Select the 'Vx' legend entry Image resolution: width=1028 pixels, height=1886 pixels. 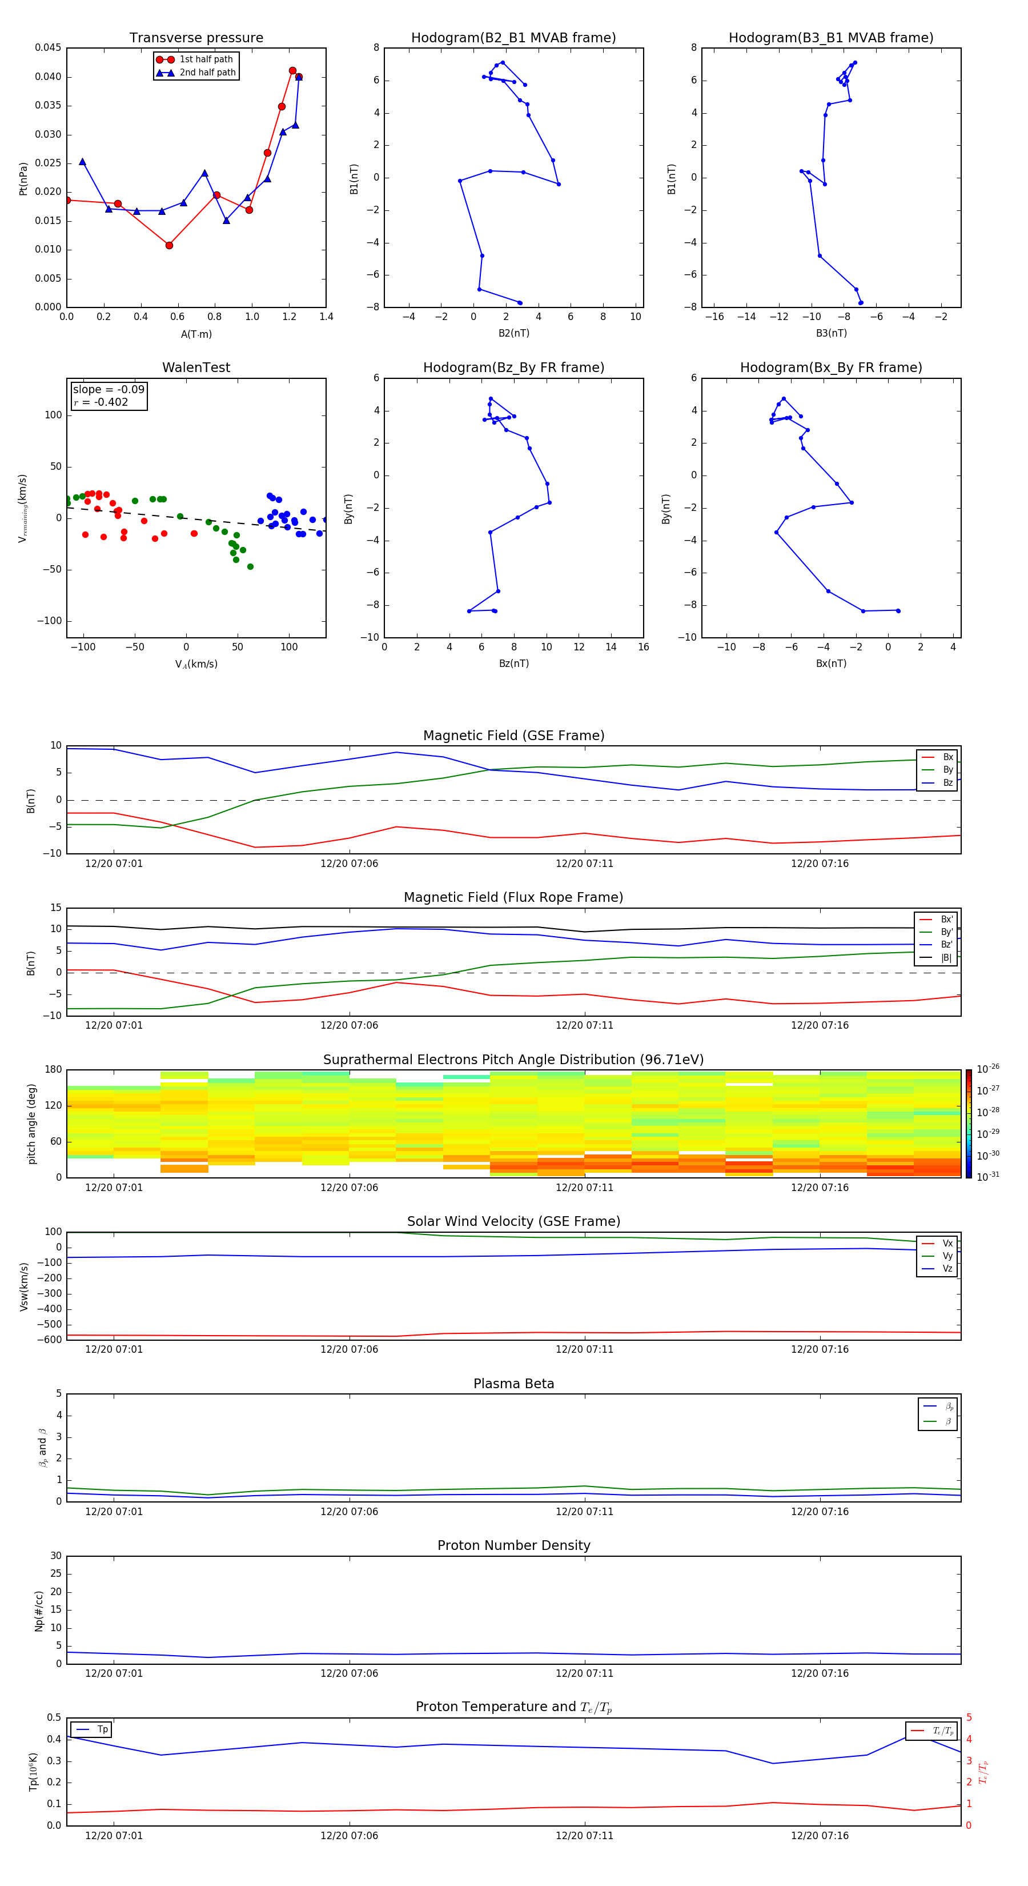pyautogui.click(x=937, y=1243)
